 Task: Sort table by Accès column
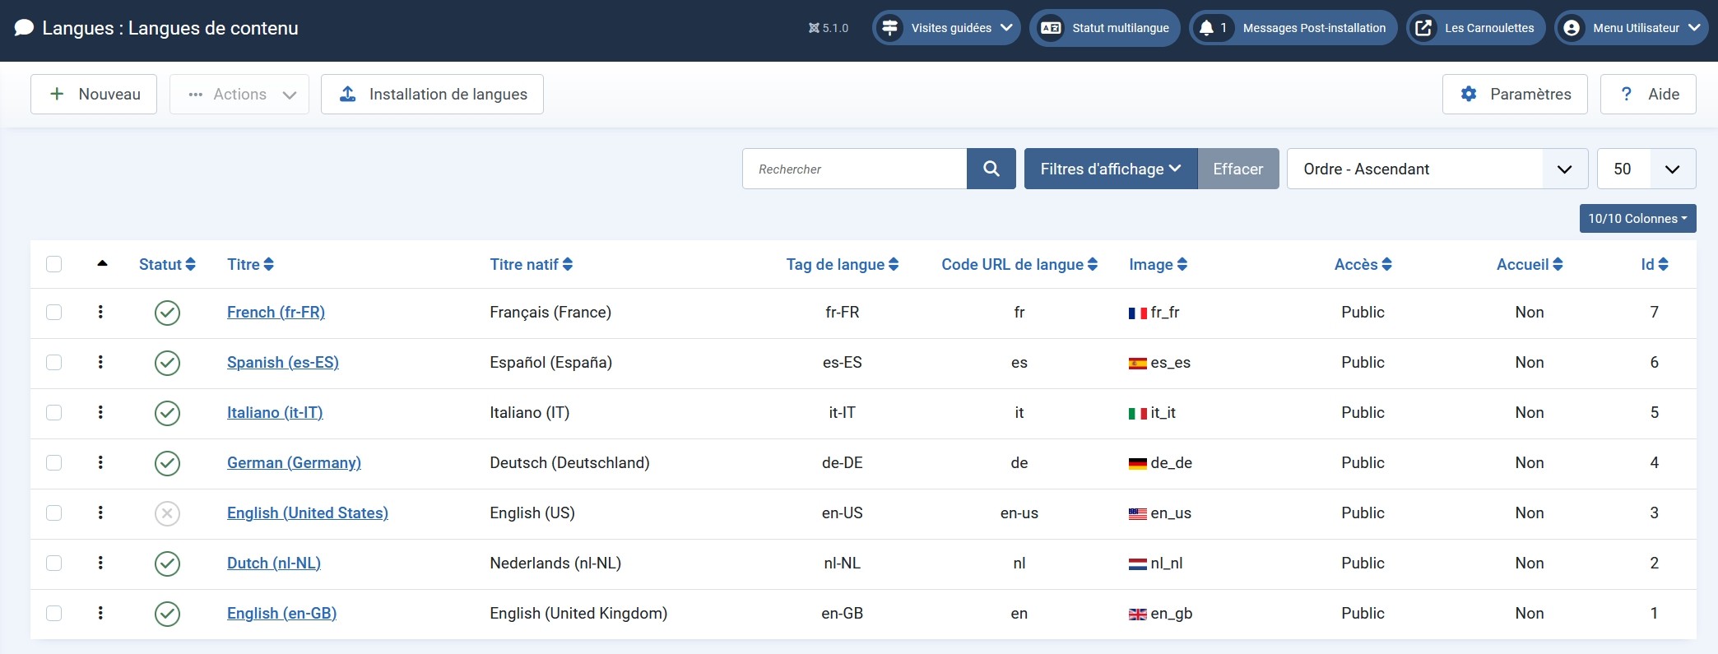pyautogui.click(x=1363, y=264)
